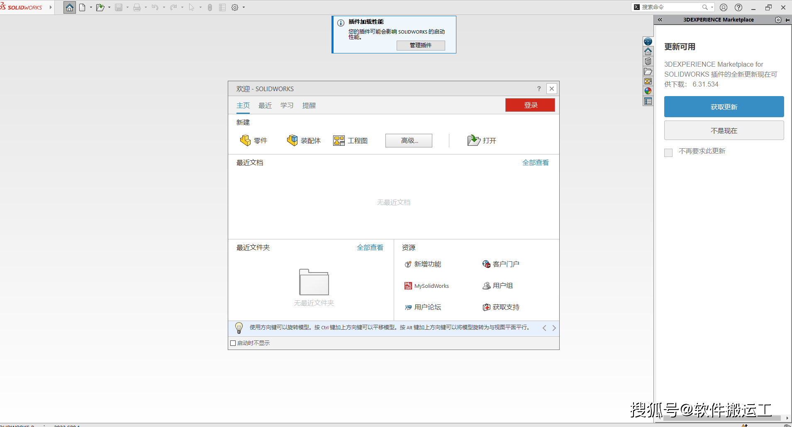Click 全部查看 beside 最近文档
792x427 pixels.
536,163
